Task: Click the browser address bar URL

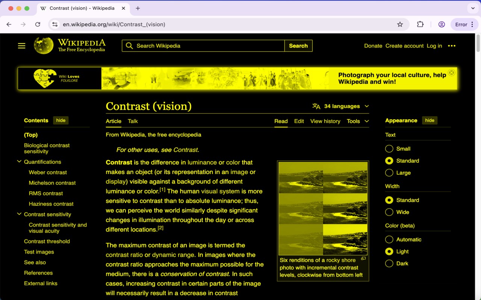Action: 114,24
